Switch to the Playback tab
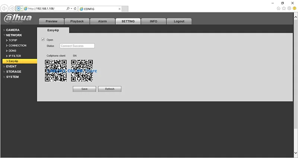Viewport: 298px width, 158px height. pos(77,21)
